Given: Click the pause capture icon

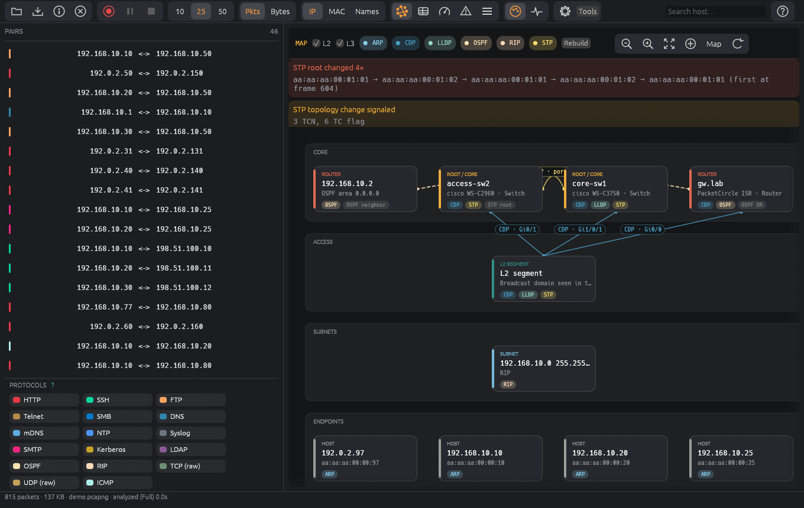Looking at the screenshot, I should pyautogui.click(x=130, y=11).
